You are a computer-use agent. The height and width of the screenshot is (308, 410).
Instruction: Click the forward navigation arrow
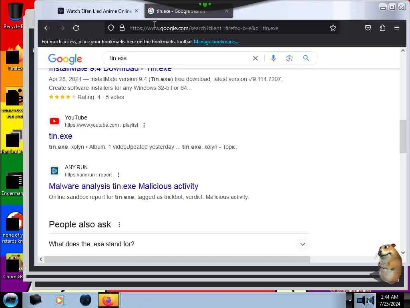pyautogui.click(x=62, y=28)
